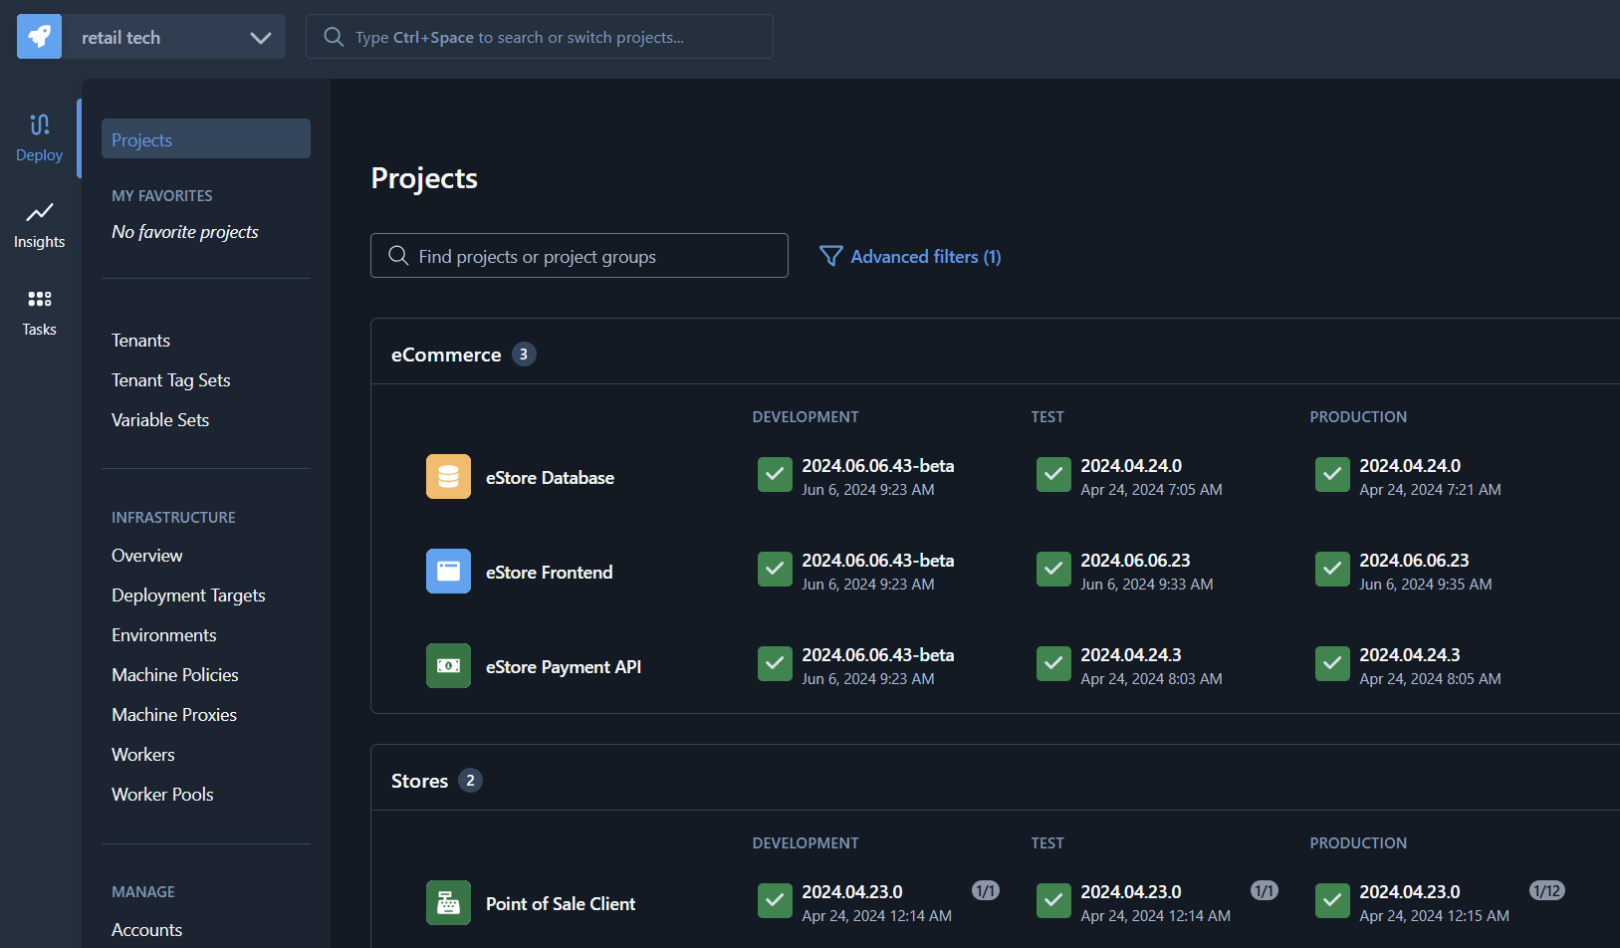The height and width of the screenshot is (948, 1620).
Task: Open the Tenants page
Action: coord(140,340)
